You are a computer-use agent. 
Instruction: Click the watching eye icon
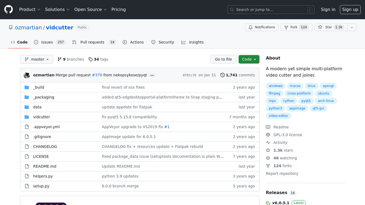(268, 158)
